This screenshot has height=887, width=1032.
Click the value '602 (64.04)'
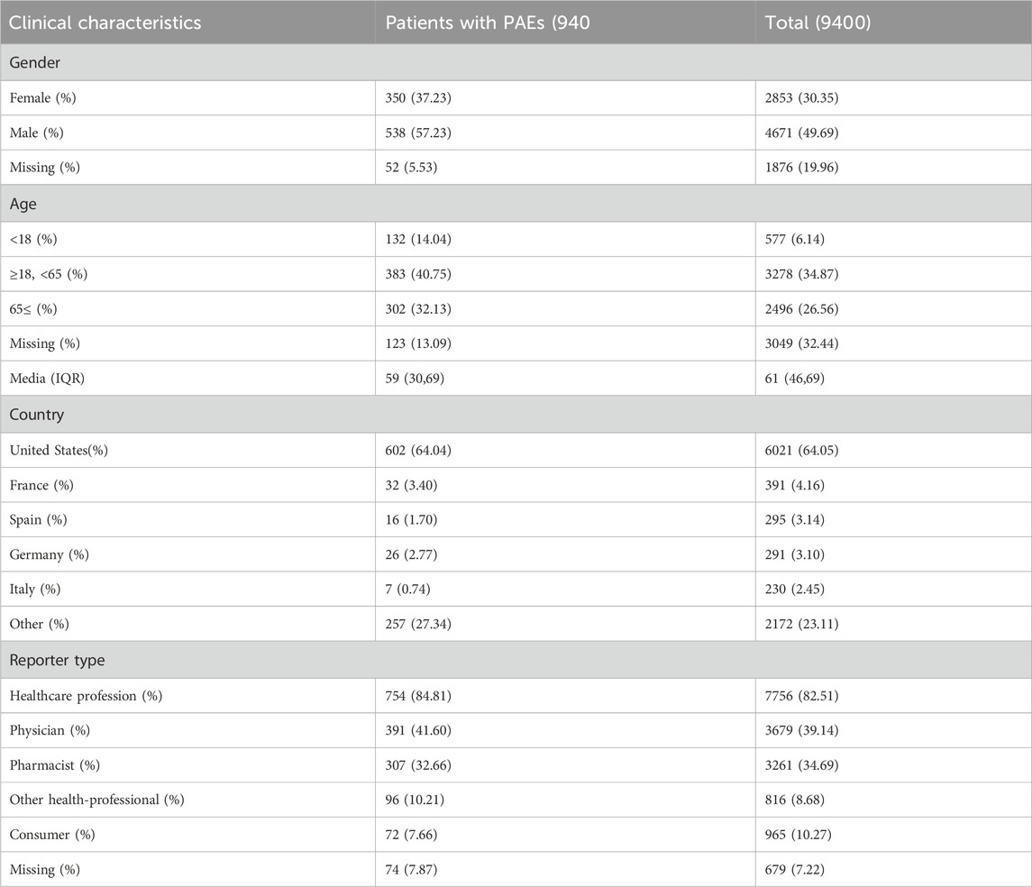pyautogui.click(x=418, y=451)
